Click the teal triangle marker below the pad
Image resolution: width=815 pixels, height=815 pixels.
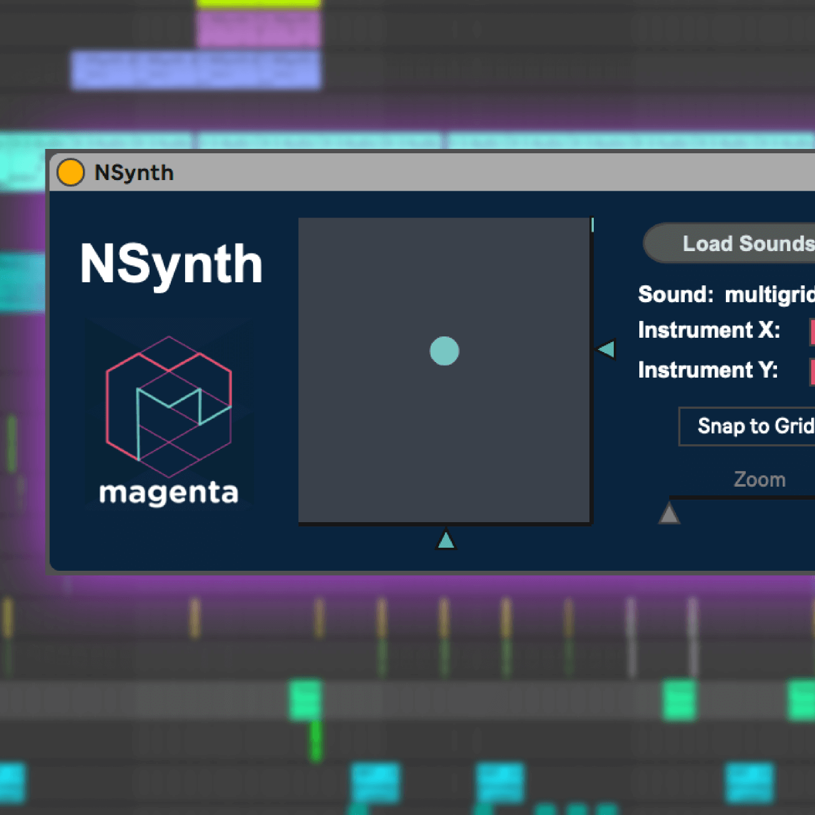pyautogui.click(x=446, y=539)
